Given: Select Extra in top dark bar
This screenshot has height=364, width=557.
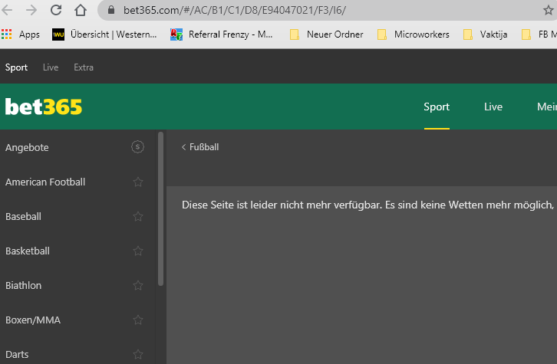Looking at the screenshot, I should click(84, 67).
